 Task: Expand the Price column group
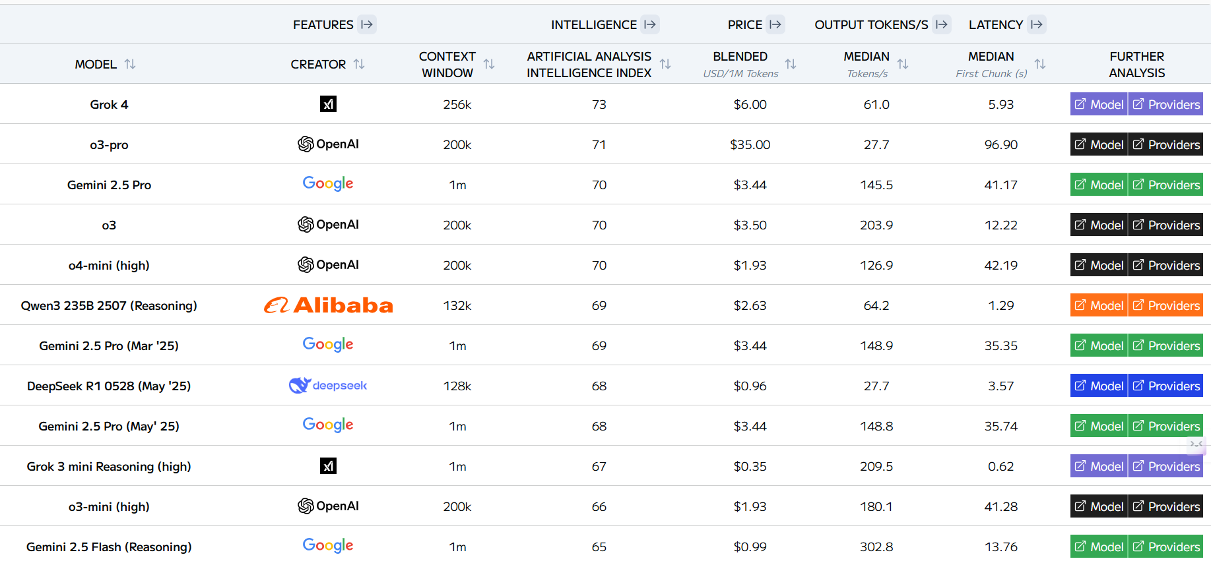coord(775,24)
